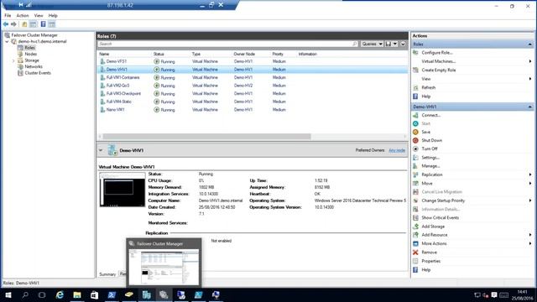Collapse the Demo-VHV1 section in Actions pane

(x=529, y=107)
